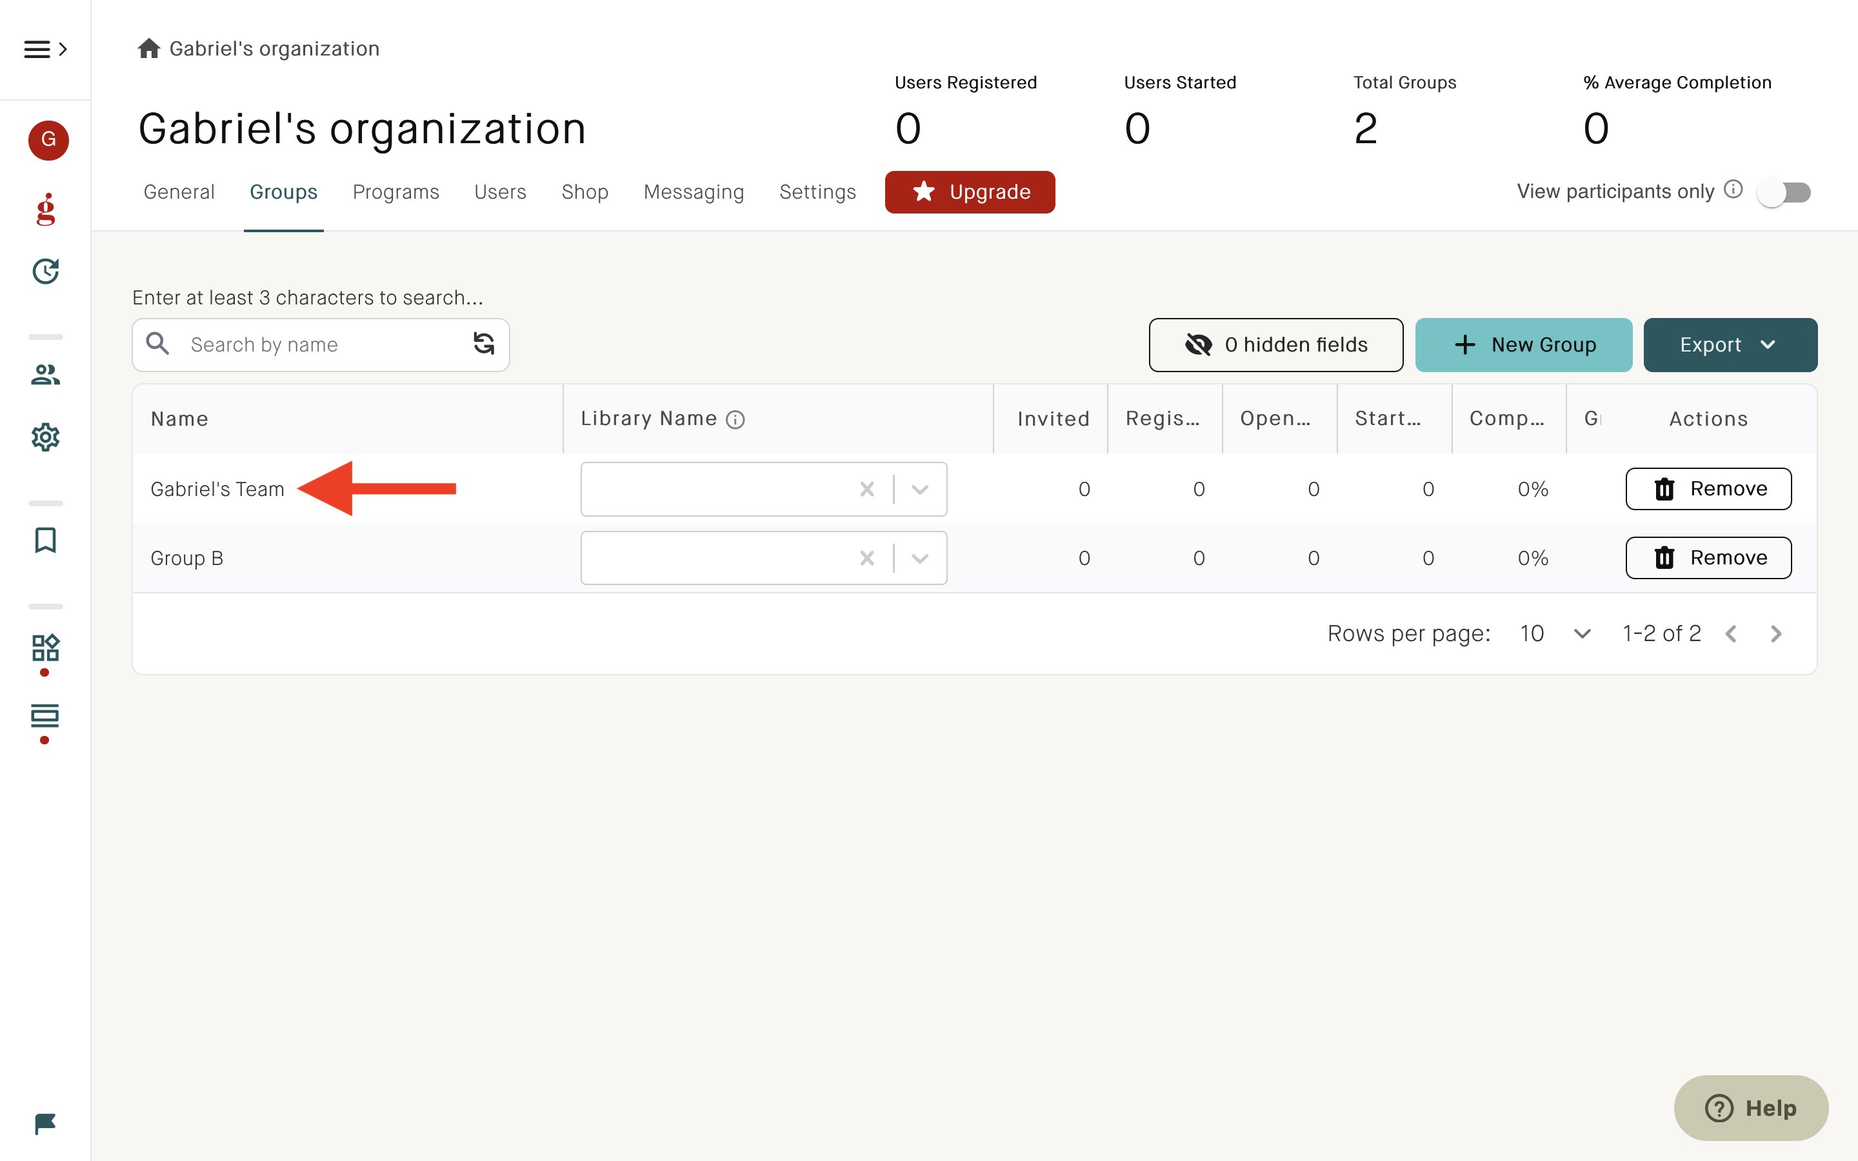Open the Export dropdown
The width and height of the screenshot is (1858, 1161).
click(1730, 345)
